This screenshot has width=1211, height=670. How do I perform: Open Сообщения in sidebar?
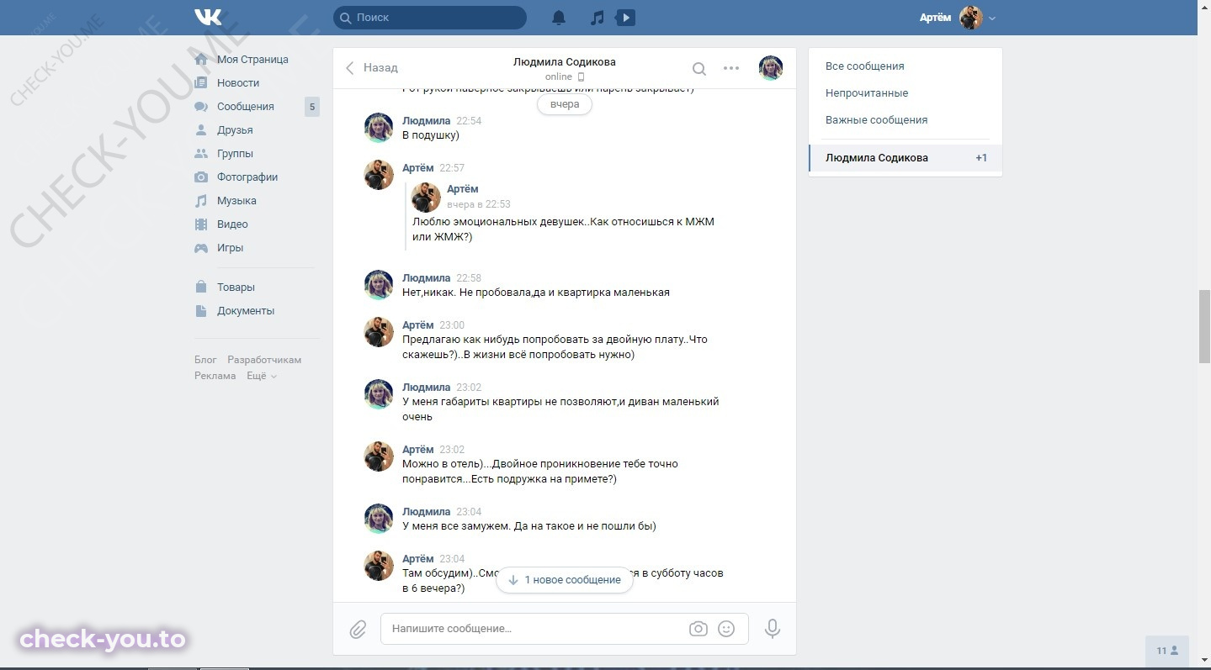246,107
